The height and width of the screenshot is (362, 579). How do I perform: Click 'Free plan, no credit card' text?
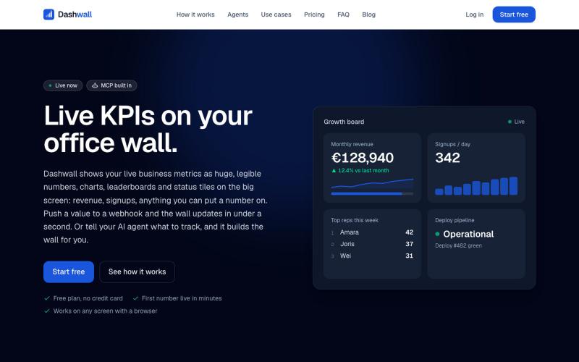point(88,298)
